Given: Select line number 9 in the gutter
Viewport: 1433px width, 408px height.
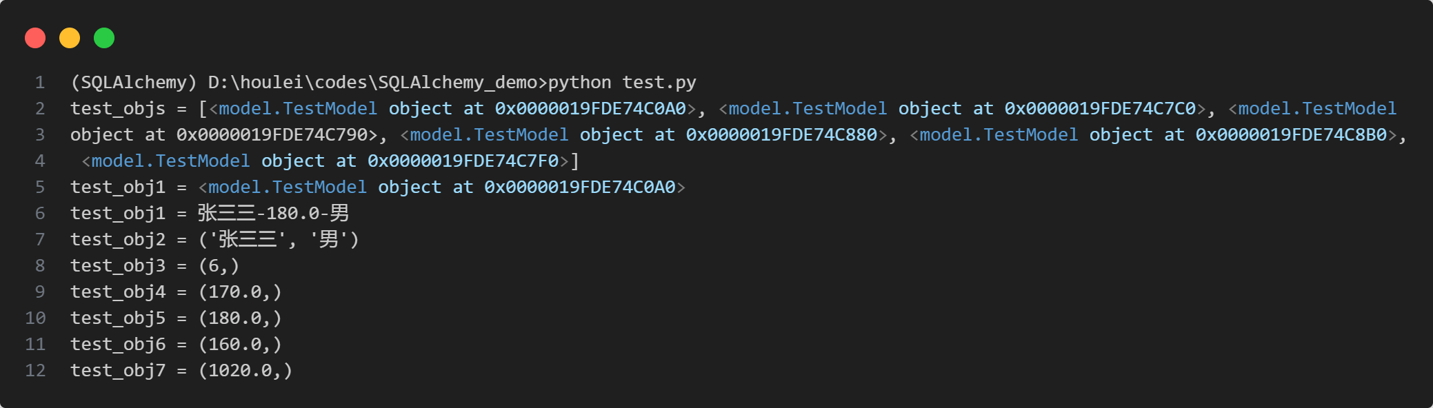Looking at the screenshot, I should (40, 292).
